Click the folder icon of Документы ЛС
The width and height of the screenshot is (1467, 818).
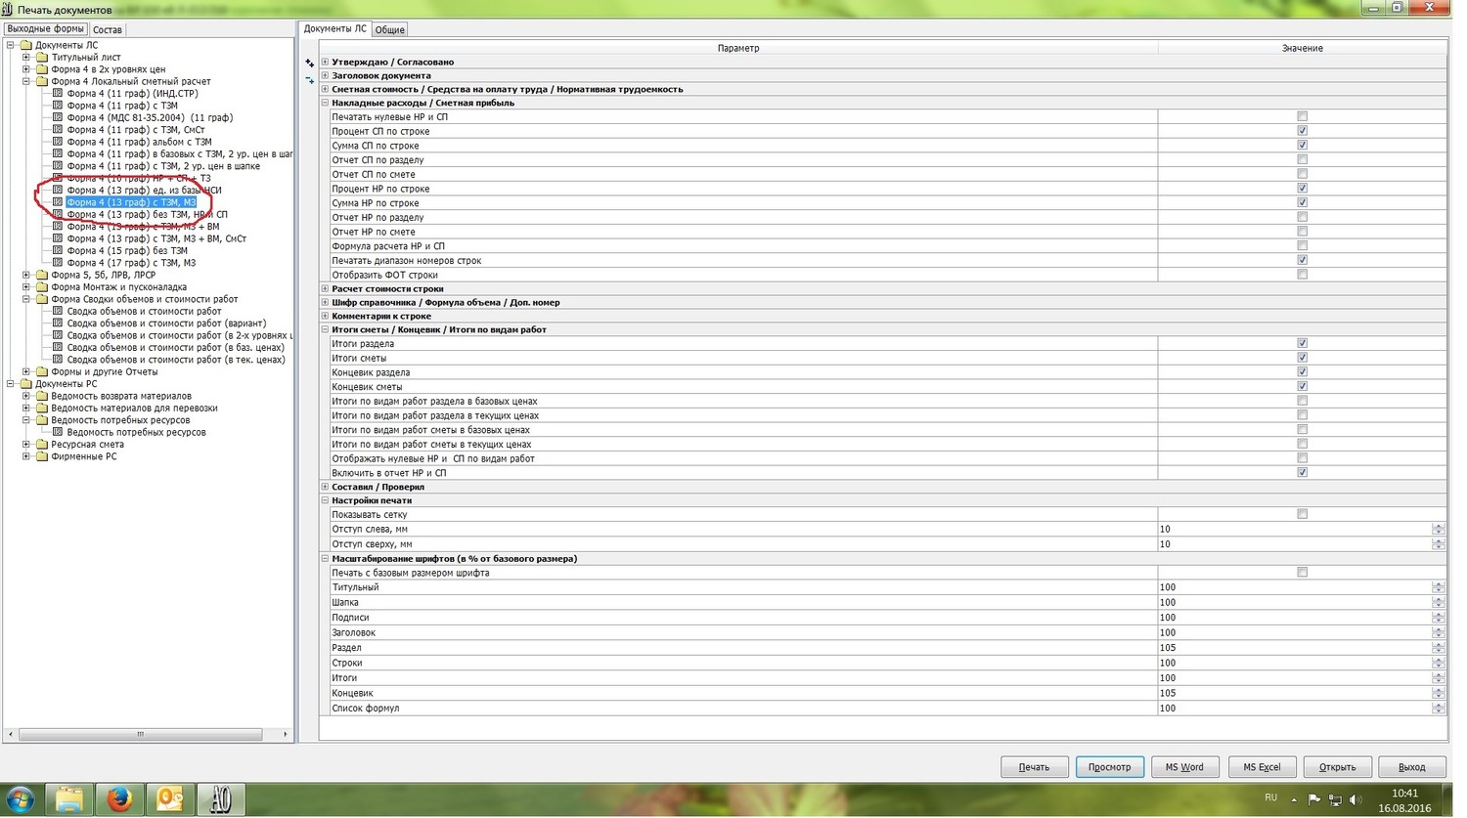pos(26,45)
